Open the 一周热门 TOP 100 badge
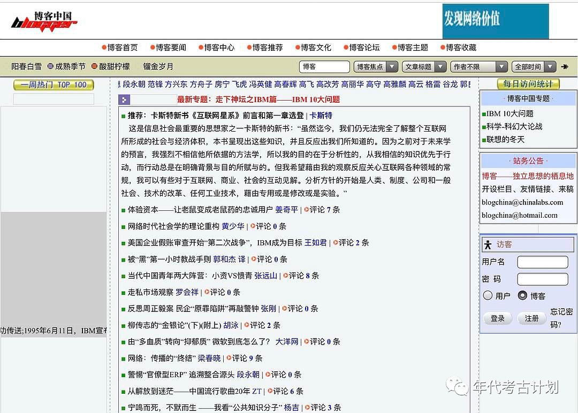The width and height of the screenshot is (578, 413). click(x=54, y=85)
